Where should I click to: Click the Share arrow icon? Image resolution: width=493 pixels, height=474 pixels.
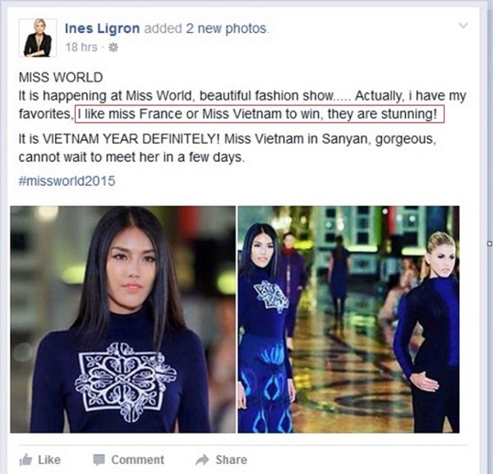pyautogui.click(x=202, y=460)
